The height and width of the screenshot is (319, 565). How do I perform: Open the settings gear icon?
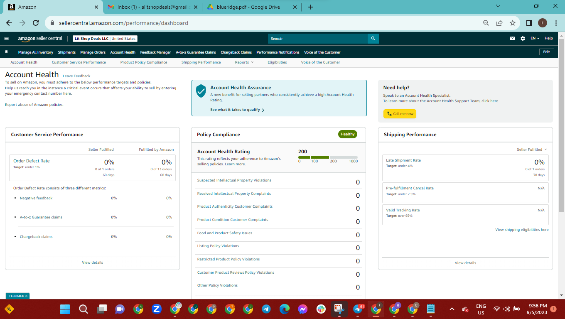tap(523, 39)
